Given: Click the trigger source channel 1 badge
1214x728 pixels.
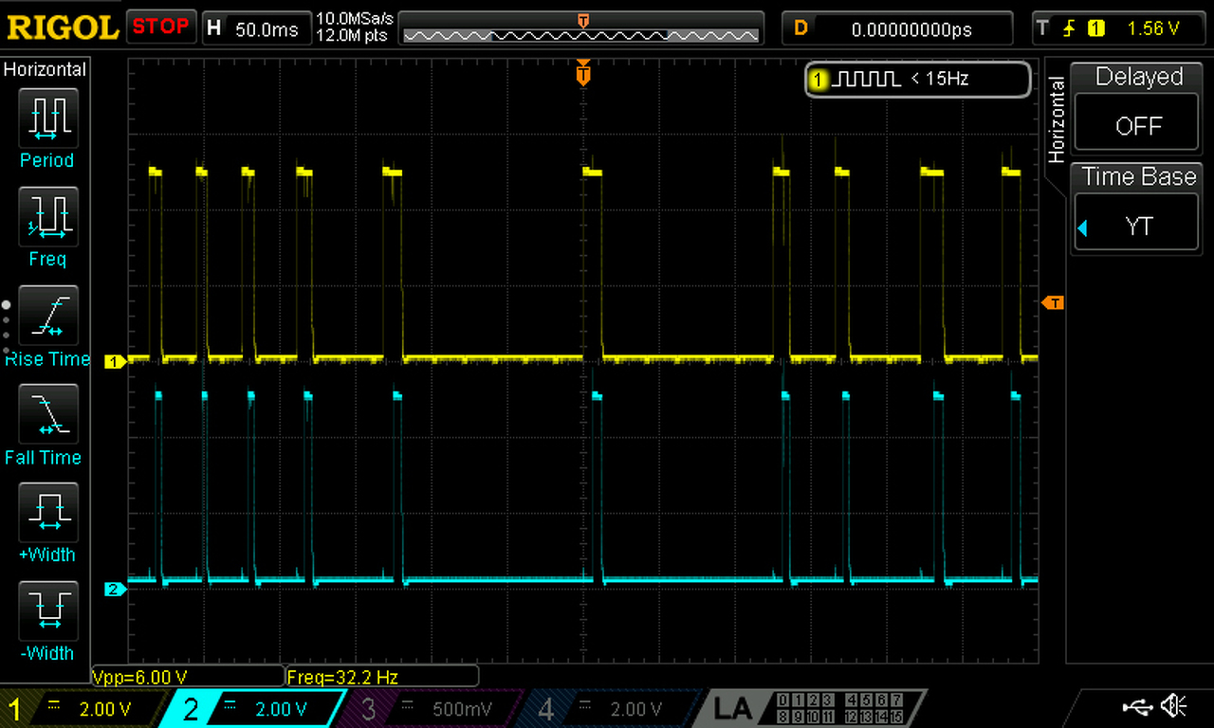Looking at the screenshot, I should tap(1096, 28).
